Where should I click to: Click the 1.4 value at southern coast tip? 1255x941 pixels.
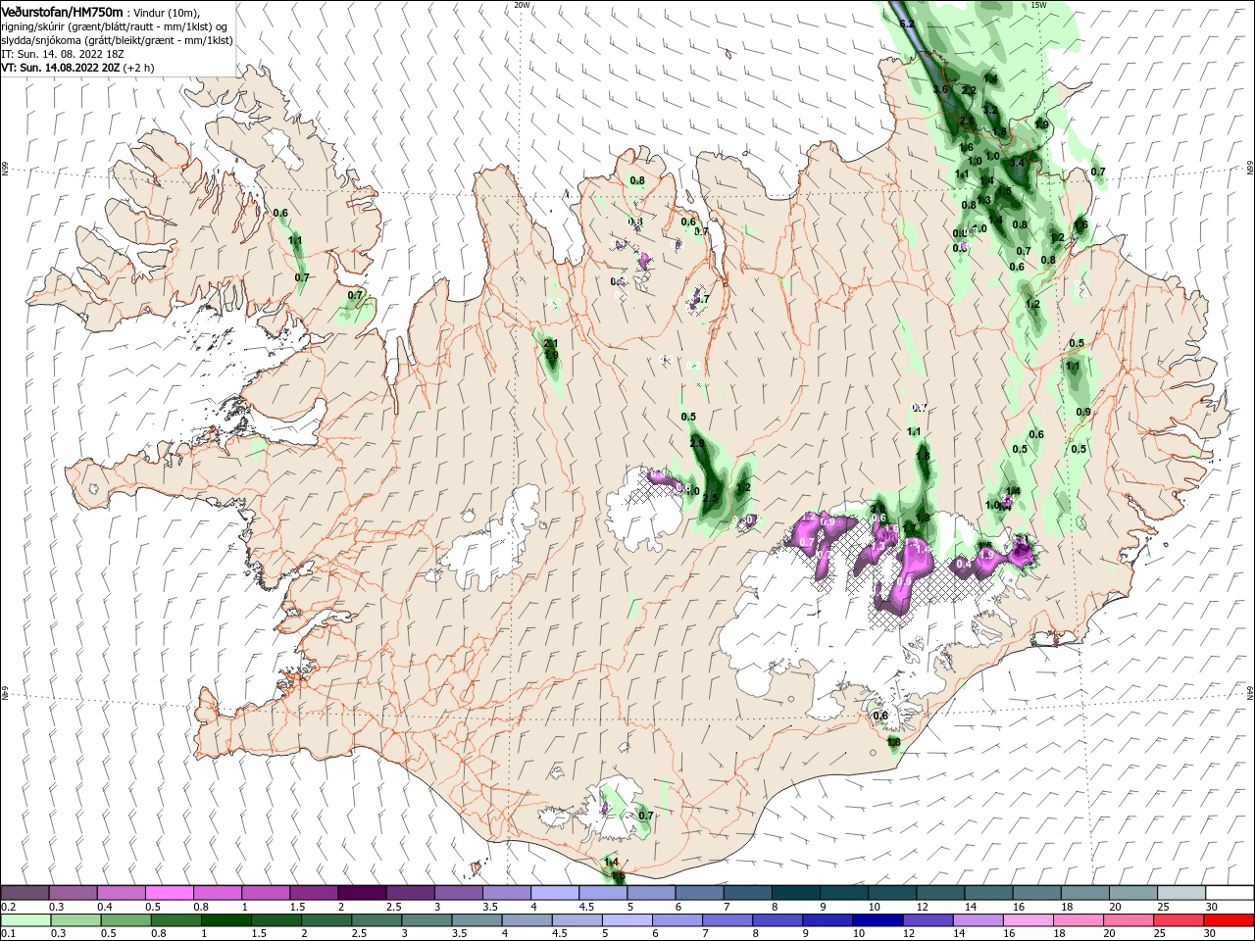click(611, 862)
